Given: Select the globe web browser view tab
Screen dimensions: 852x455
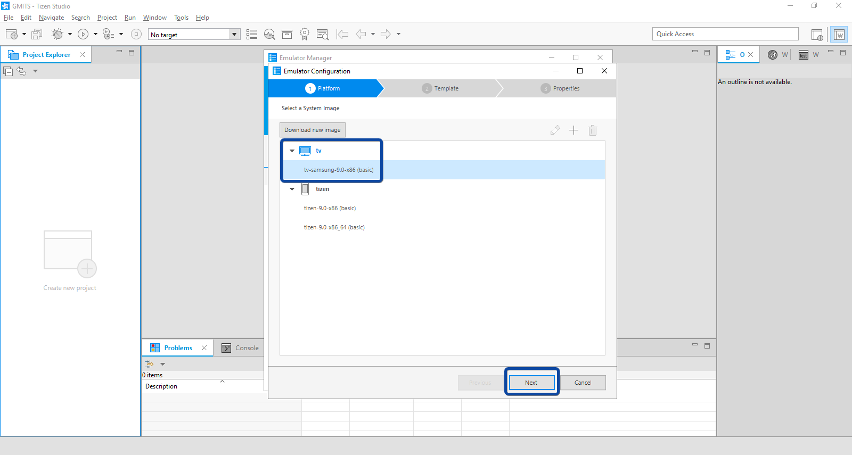Looking at the screenshot, I should click(777, 55).
